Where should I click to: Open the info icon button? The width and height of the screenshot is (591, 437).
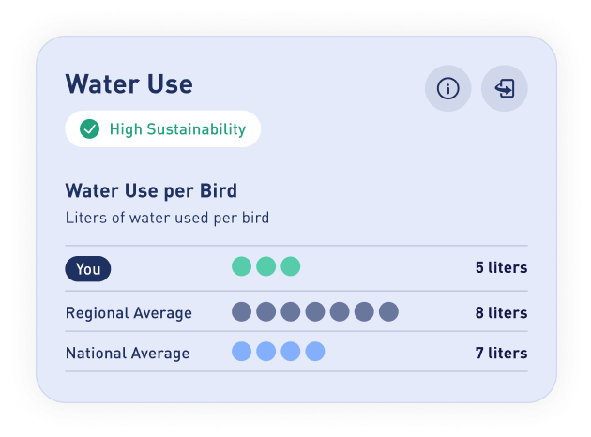[x=447, y=88]
